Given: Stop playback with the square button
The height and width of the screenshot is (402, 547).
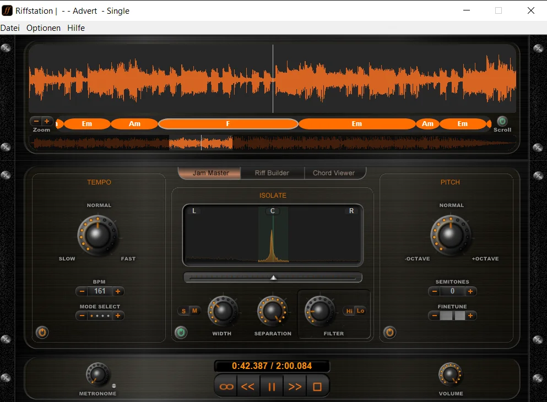Looking at the screenshot, I should click(x=317, y=387).
